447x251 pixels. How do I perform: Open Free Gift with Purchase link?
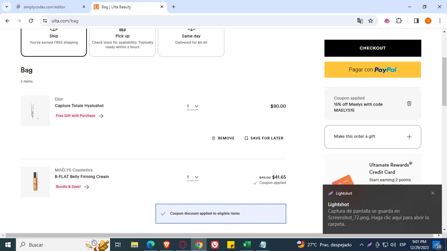[x=79, y=116]
